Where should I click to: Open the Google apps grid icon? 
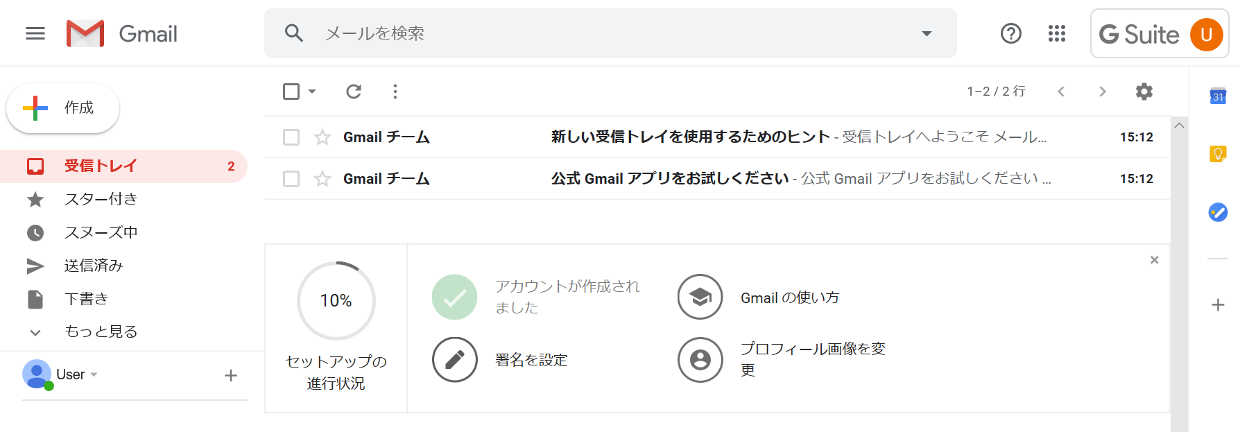pos(1057,33)
